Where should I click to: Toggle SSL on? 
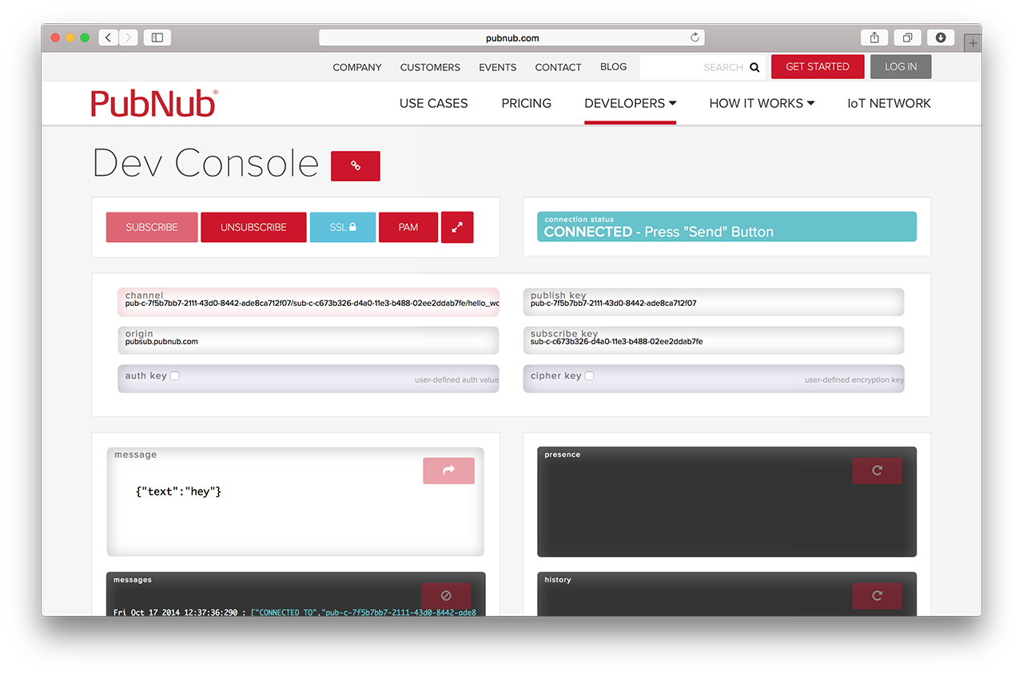click(342, 227)
